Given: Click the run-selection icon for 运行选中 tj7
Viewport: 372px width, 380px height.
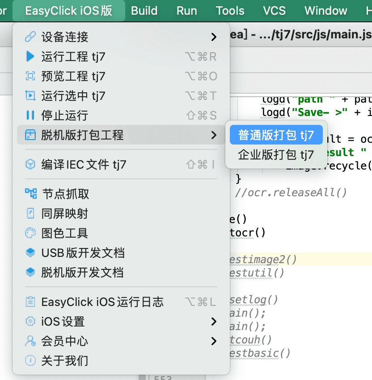Looking at the screenshot, I should tap(30, 96).
